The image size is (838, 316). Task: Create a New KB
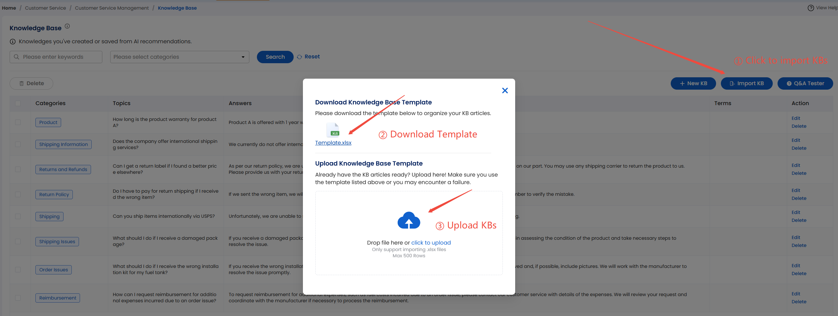pos(693,83)
